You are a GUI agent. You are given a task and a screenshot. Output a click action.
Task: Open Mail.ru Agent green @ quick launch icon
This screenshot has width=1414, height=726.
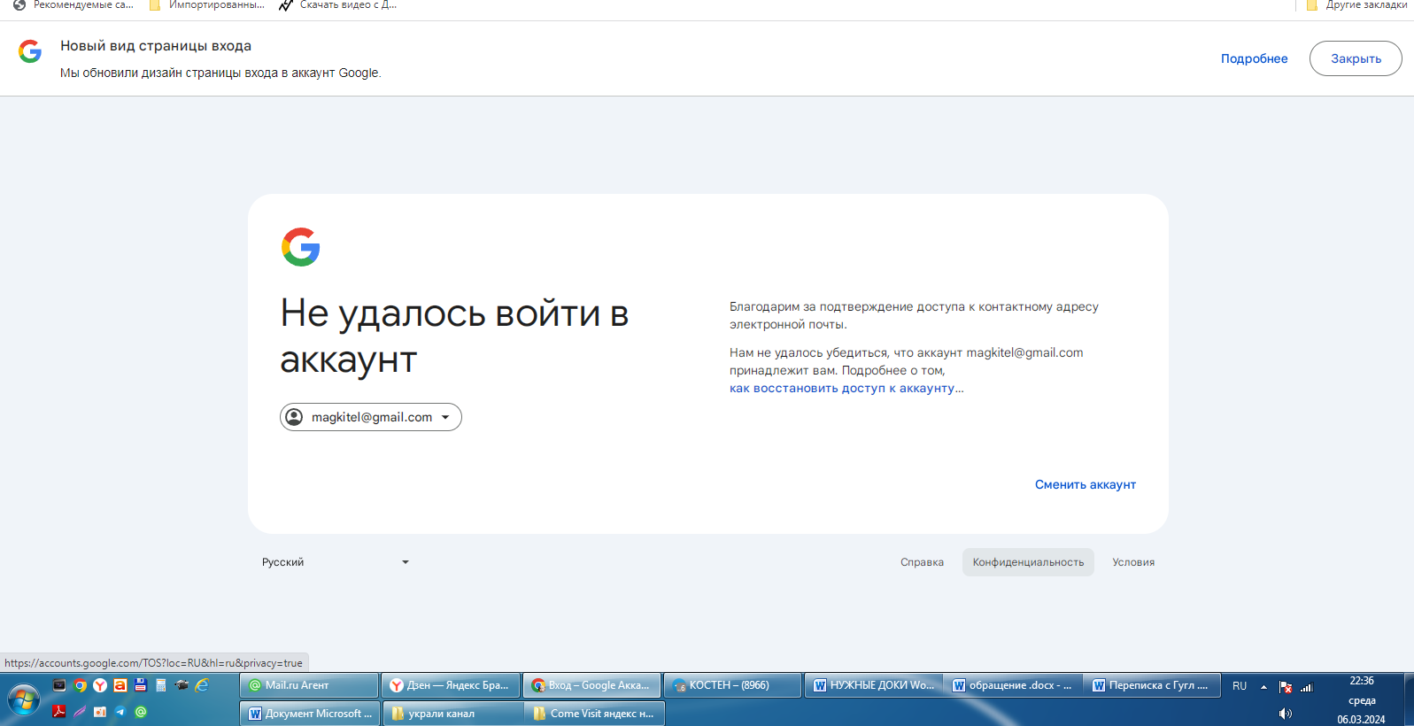click(x=140, y=711)
